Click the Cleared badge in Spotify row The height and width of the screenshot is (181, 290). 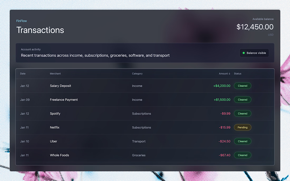click(243, 113)
